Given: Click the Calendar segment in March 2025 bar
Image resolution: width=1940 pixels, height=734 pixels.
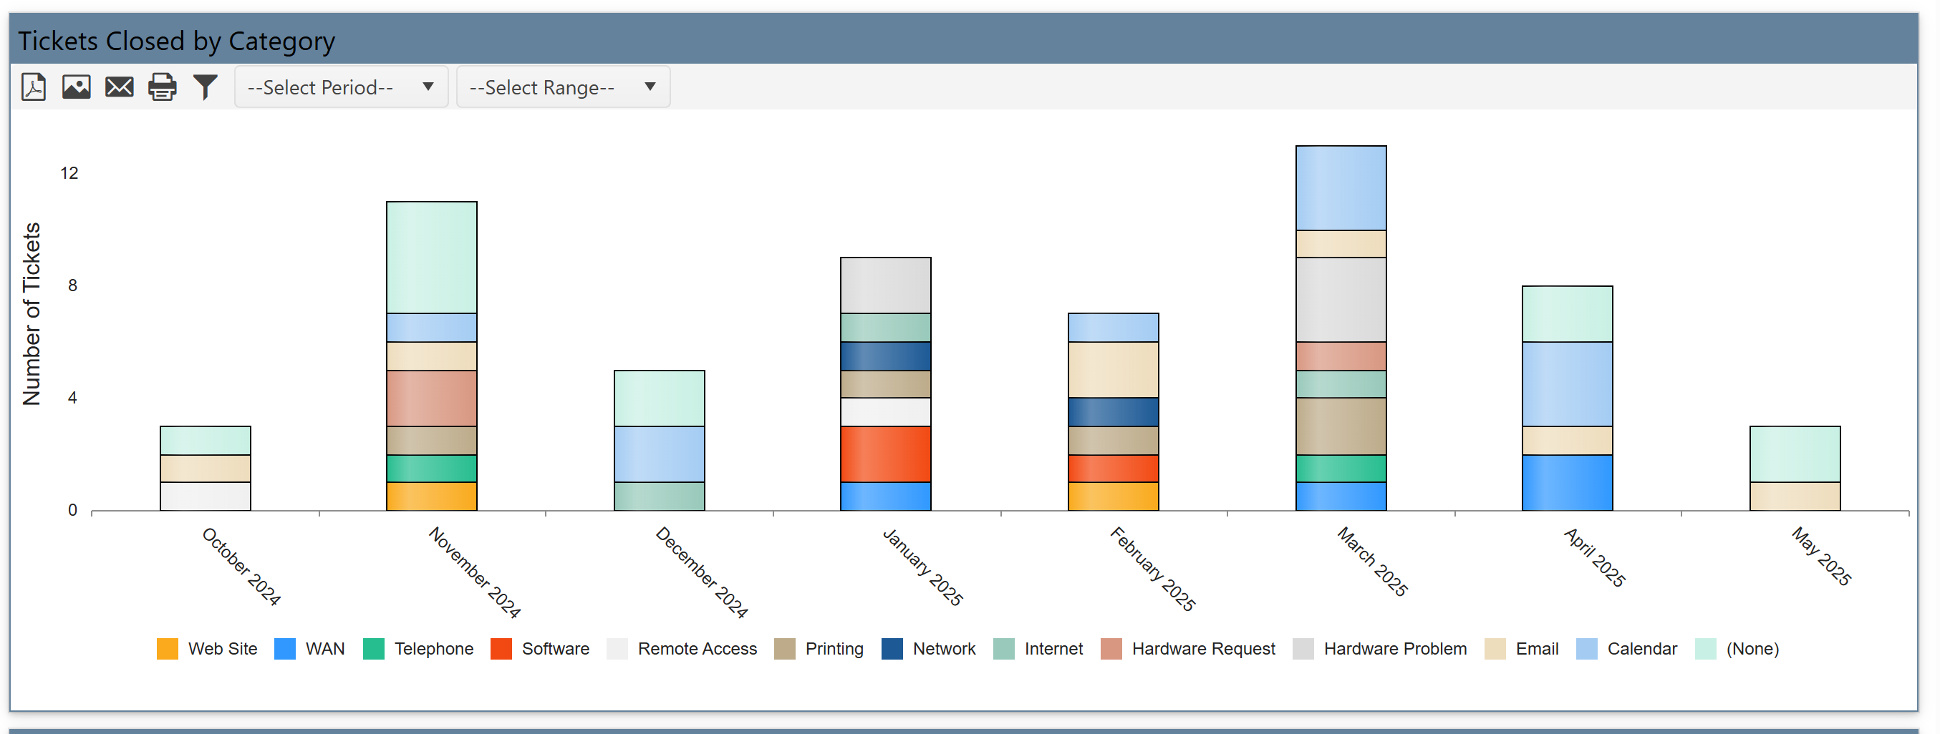Looking at the screenshot, I should click(x=1341, y=188).
